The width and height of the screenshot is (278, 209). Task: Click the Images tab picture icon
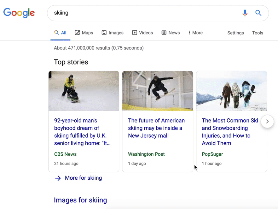[x=104, y=33]
